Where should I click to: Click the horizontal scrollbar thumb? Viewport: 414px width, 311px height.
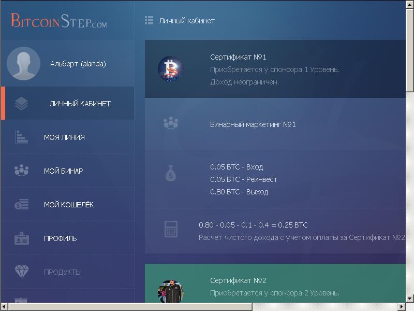(x=130, y=307)
